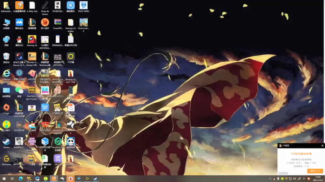325x182 pixels.
Task: Close the YY游戏 notification popup
Action: [322, 146]
